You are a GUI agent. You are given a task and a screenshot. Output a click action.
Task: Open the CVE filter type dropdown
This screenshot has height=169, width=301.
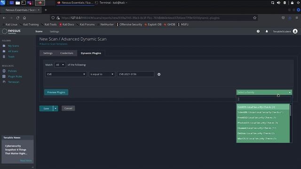(x=66, y=74)
